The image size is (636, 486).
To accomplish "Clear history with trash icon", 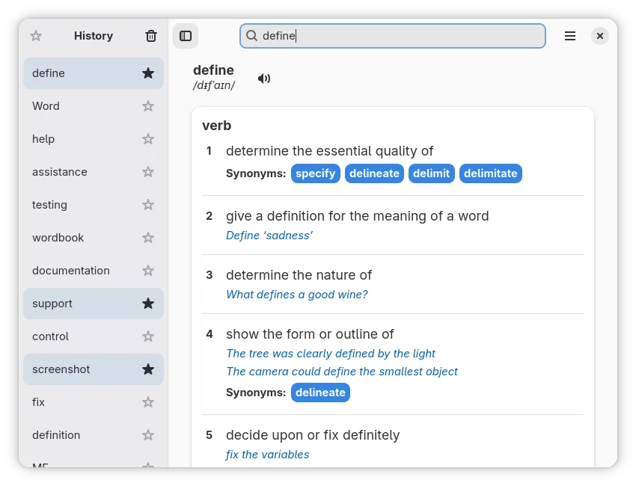I will (151, 36).
